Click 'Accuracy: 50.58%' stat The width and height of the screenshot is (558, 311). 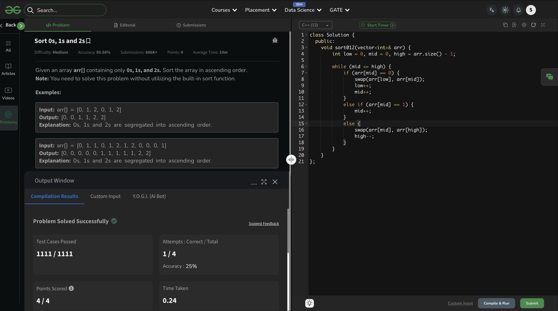click(x=94, y=52)
